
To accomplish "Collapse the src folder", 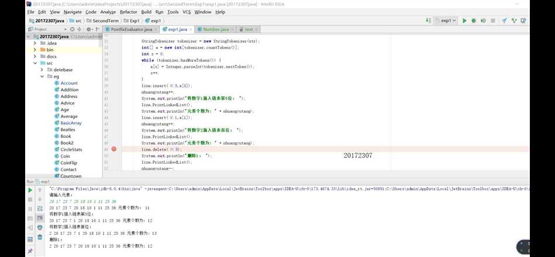I will click(x=35, y=63).
